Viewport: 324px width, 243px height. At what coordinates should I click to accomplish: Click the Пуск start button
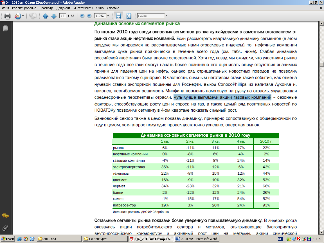(8, 239)
